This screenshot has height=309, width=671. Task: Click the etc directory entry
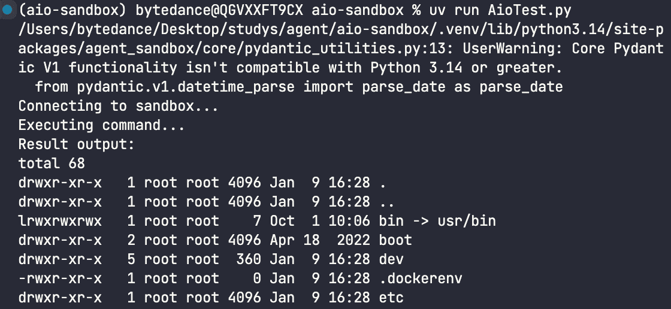tap(392, 298)
